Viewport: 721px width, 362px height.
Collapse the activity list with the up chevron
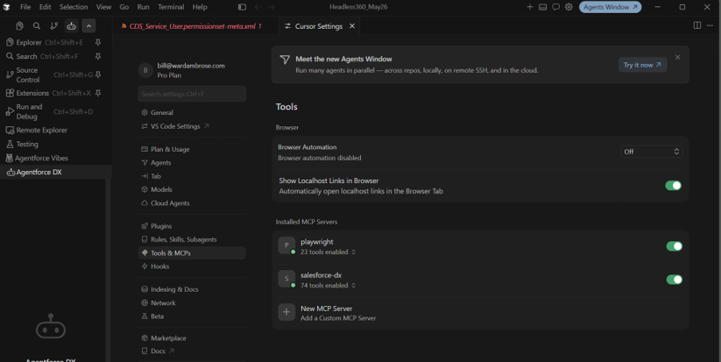tap(89, 26)
